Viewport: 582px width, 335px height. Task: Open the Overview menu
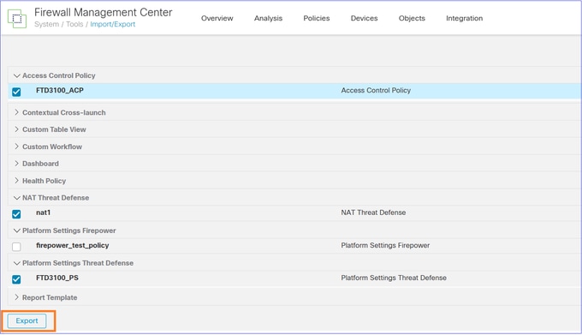[217, 18]
